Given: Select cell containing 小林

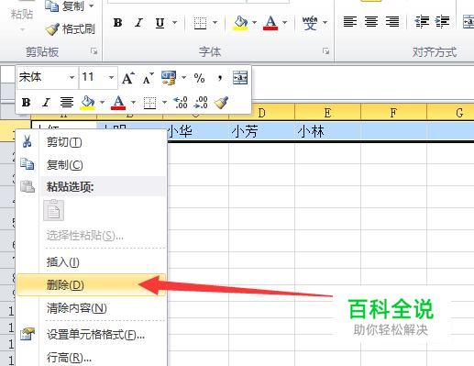Looking at the screenshot, I should coord(327,131).
